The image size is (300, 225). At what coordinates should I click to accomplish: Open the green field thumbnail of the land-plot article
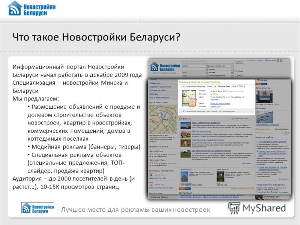click(x=185, y=154)
